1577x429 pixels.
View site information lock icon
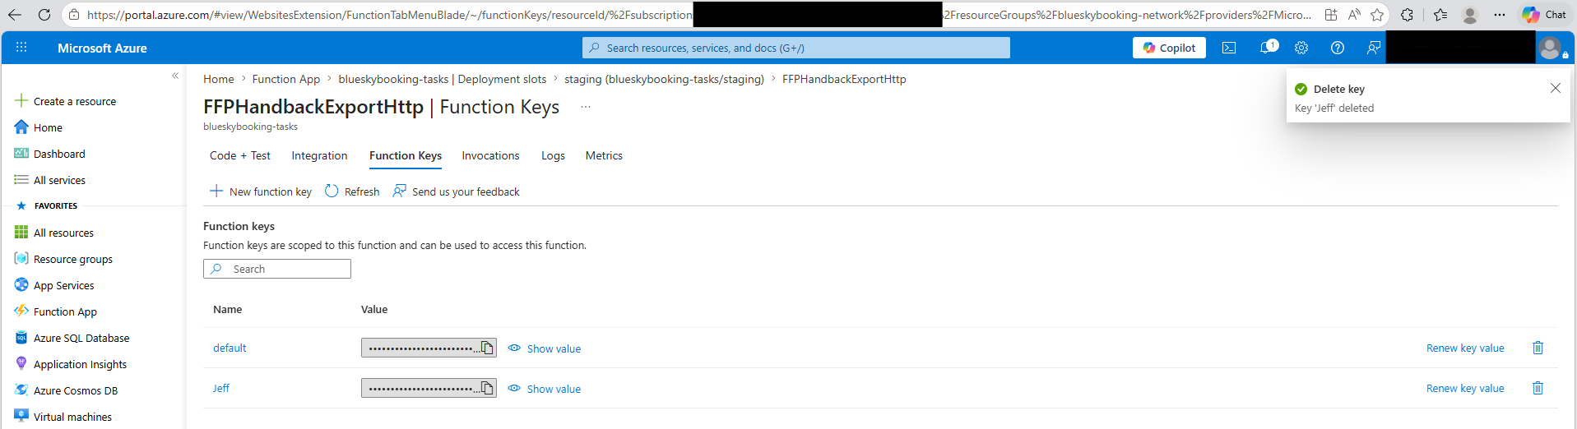point(74,15)
